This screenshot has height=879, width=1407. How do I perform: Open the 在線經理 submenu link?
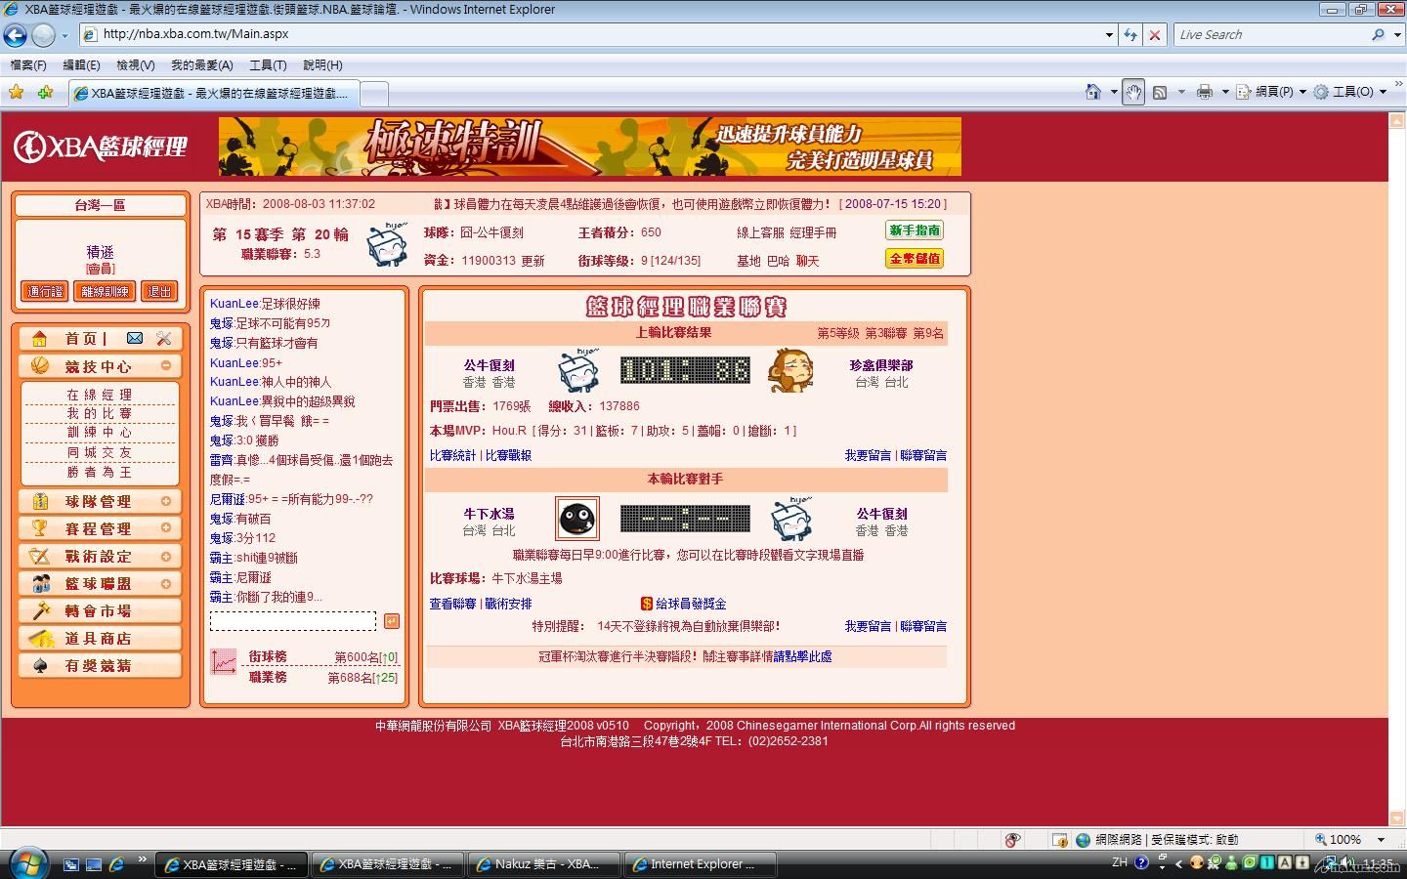(x=100, y=395)
